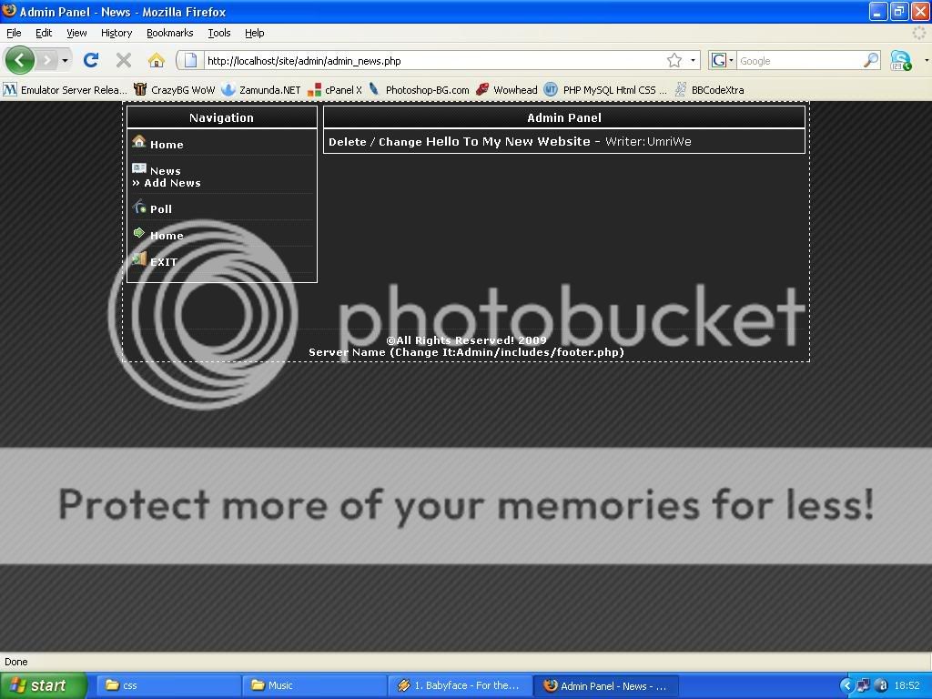This screenshot has height=699, width=932.
Task: Focus the URL address field
Action: tap(434, 61)
